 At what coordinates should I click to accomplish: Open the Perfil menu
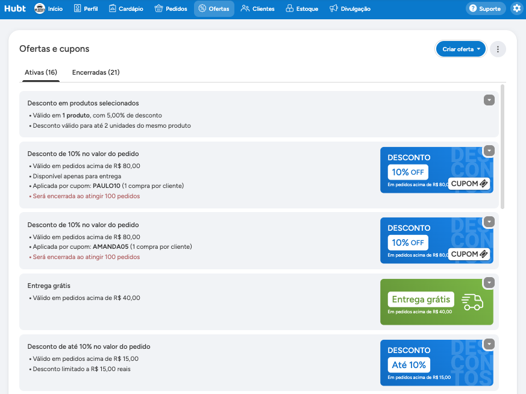pos(86,8)
